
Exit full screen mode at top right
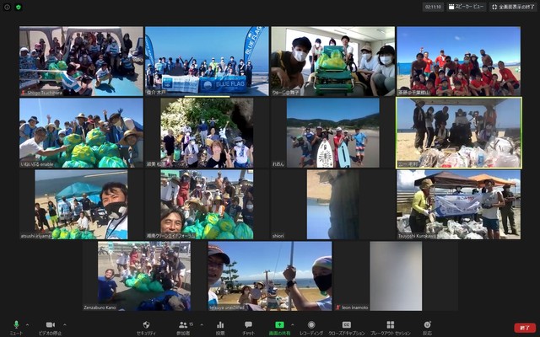(513, 7)
